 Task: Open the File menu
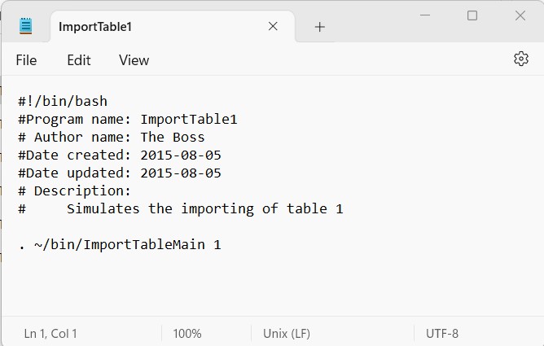(x=26, y=60)
